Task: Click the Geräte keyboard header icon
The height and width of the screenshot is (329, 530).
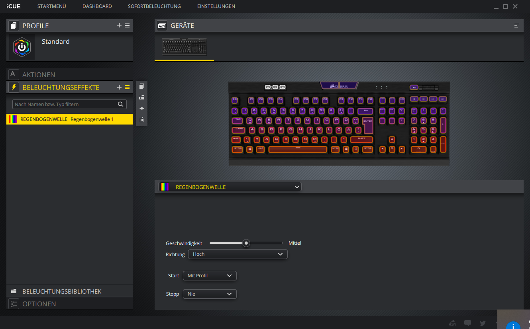Action: coord(162,25)
